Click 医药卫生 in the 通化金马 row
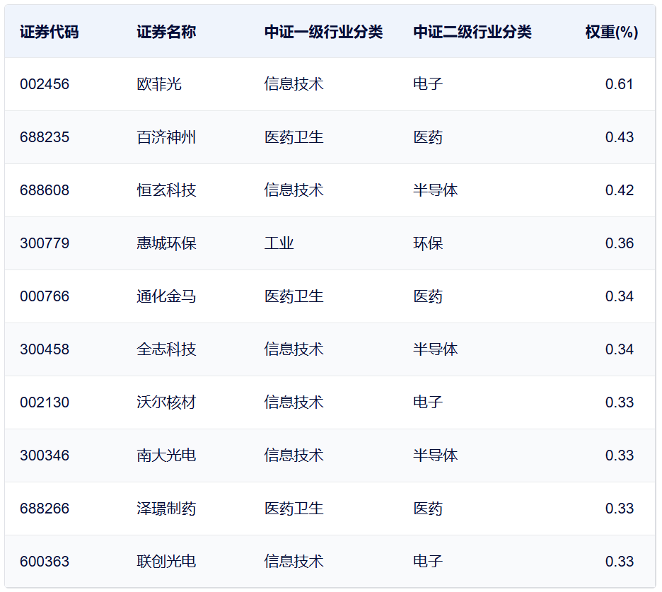 [x=294, y=296]
